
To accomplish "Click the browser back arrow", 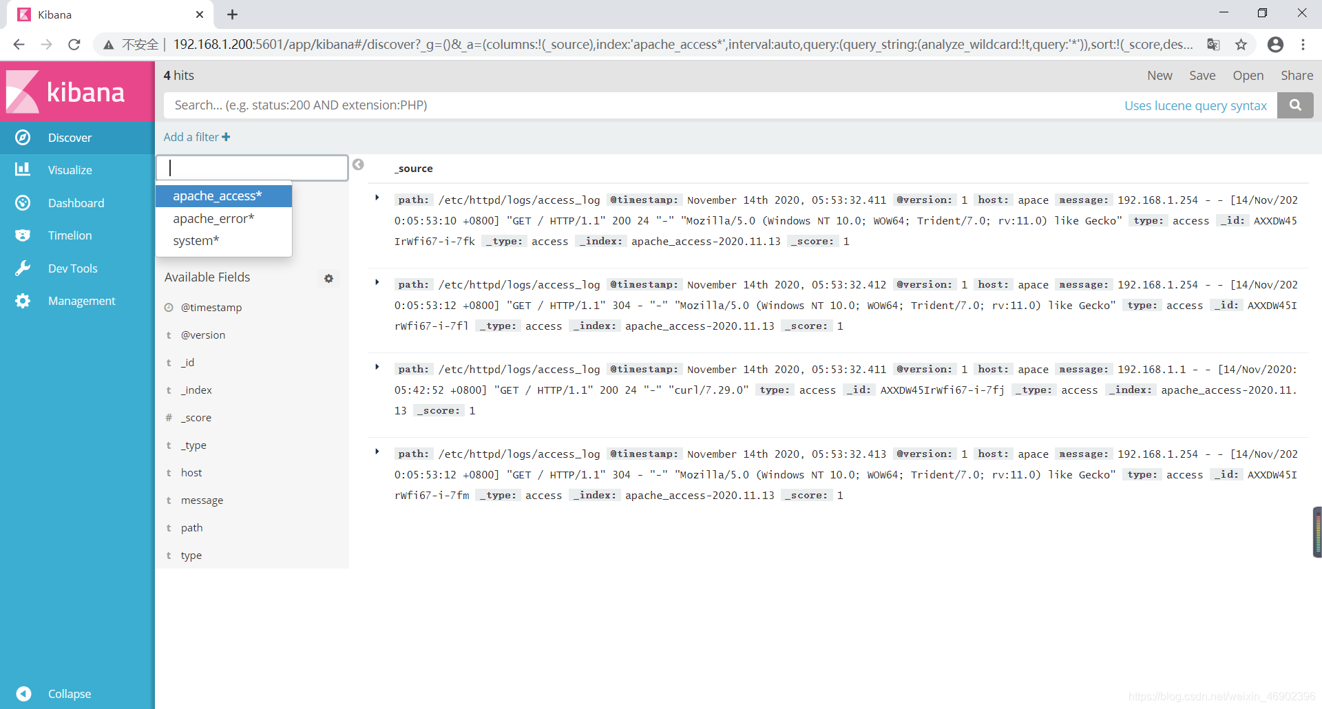I will [19, 45].
